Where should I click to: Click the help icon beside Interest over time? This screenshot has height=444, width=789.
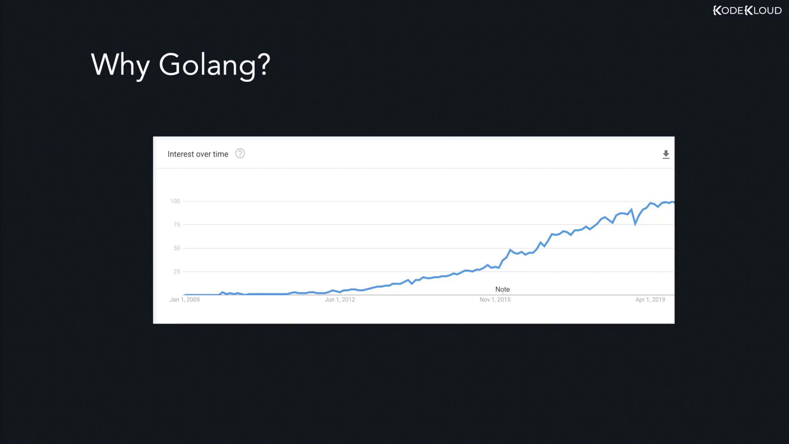[240, 154]
